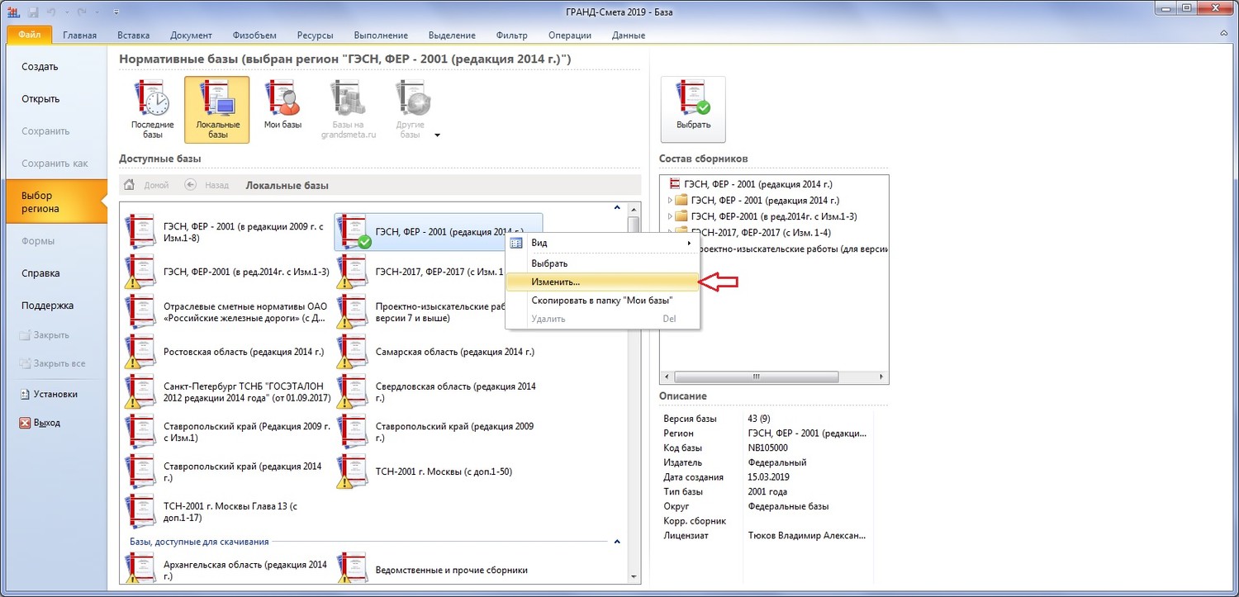Collapse the ribbon using the chevron at top right
The image size is (1239, 597).
tap(1224, 33)
